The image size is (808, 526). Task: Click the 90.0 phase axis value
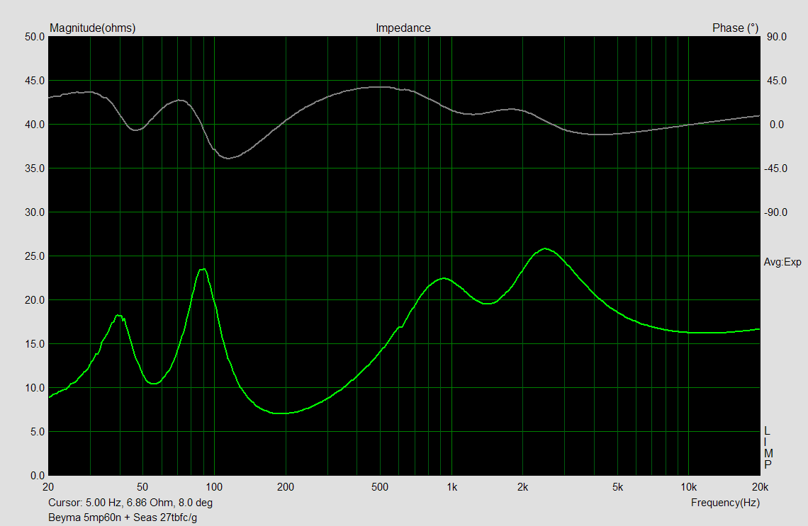click(x=777, y=37)
